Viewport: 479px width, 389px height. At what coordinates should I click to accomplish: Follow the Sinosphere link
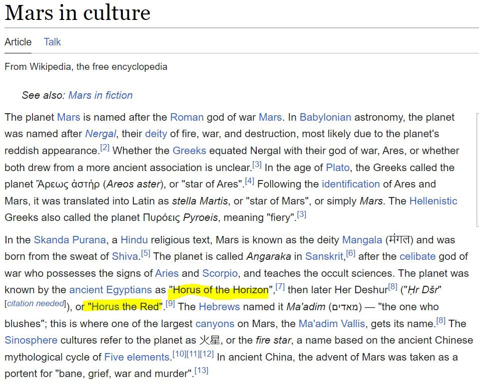click(x=30, y=340)
